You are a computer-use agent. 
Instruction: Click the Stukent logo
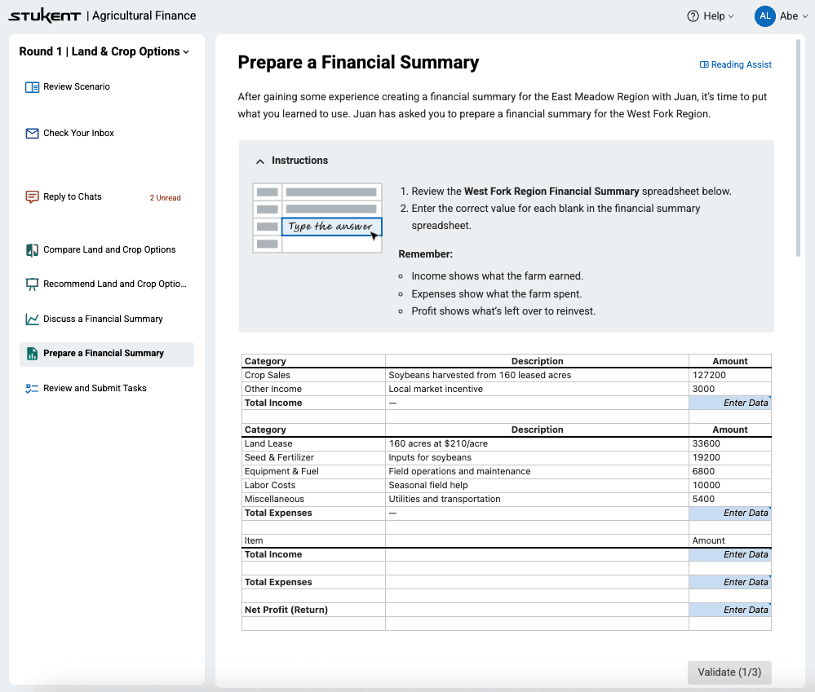coord(45,15)
